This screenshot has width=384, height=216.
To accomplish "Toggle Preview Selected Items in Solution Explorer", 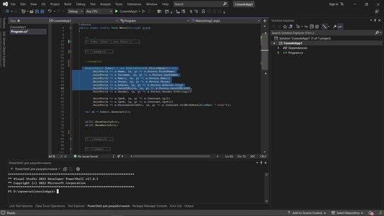I will [340, 26].
